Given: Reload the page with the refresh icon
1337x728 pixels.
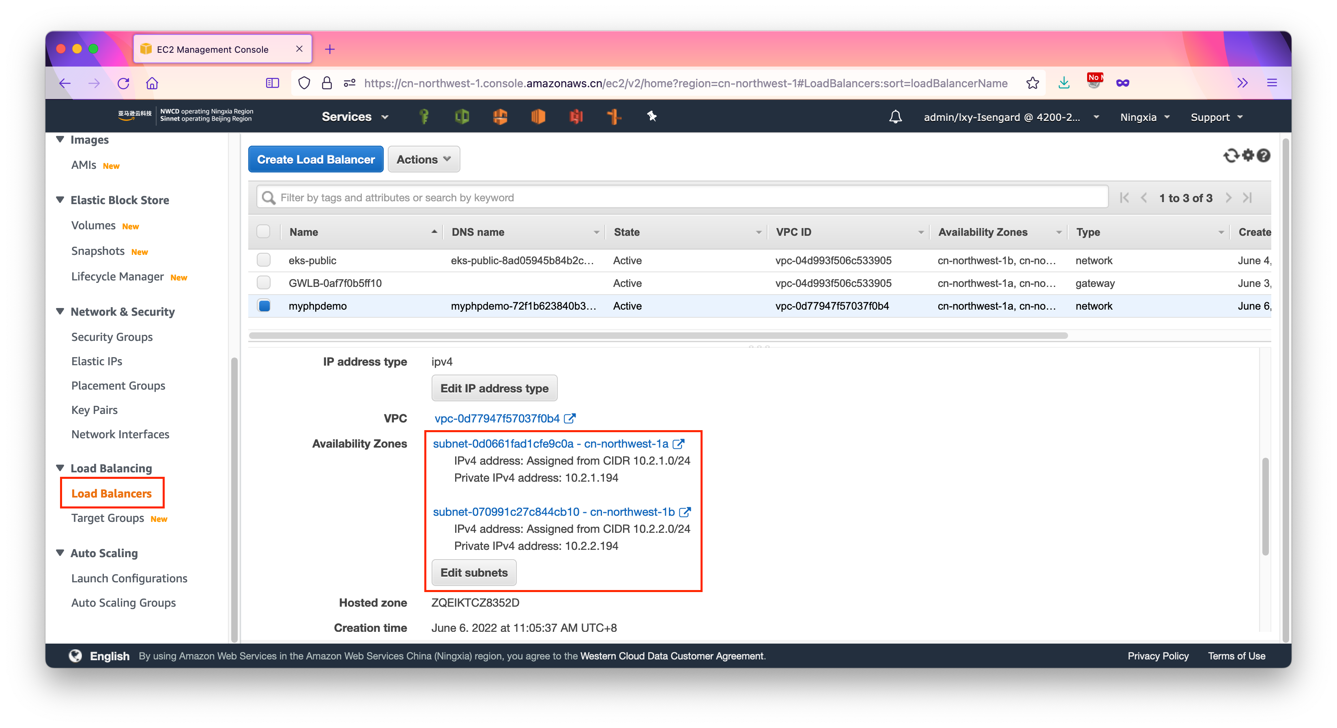Looking at the screenshot, I should 123,83.
